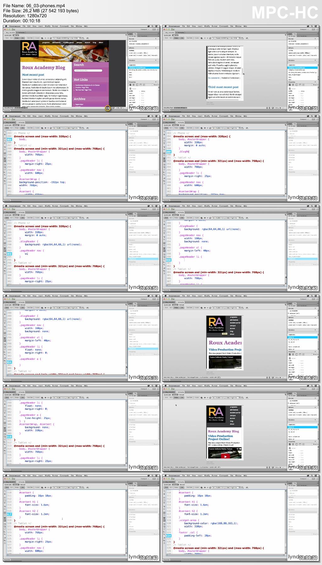Add a selector with Selectors plus at 00:00:48
322x565 pixels.
[156, 60]
